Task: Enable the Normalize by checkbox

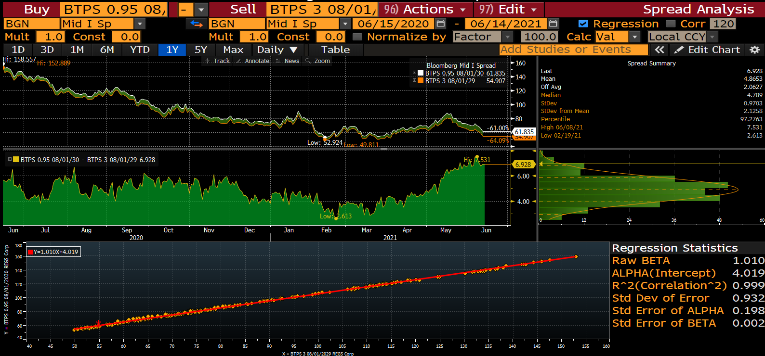Action: [357, 37]
